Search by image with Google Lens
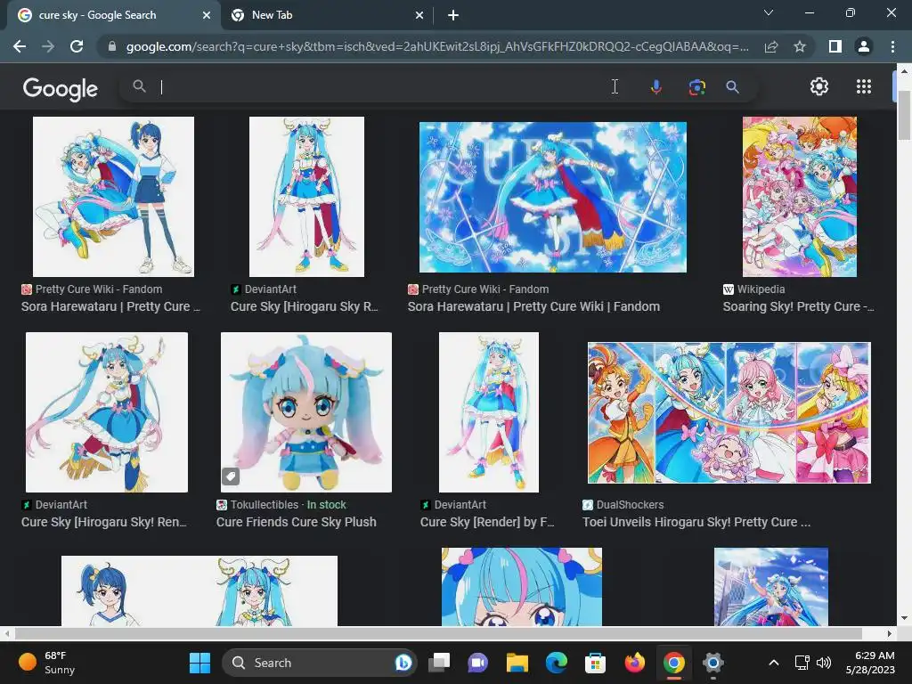The image size is (912, 684). click(696, 86)
